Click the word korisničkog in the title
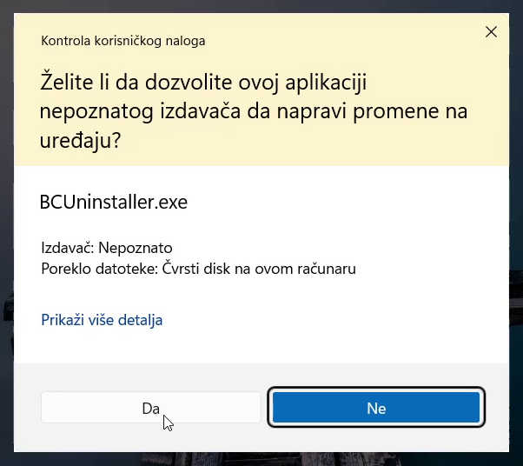523x466 pixels. pos(134,40)
